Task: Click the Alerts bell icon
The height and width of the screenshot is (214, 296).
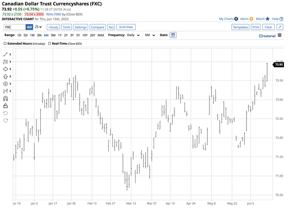Action: click(251, 19)
